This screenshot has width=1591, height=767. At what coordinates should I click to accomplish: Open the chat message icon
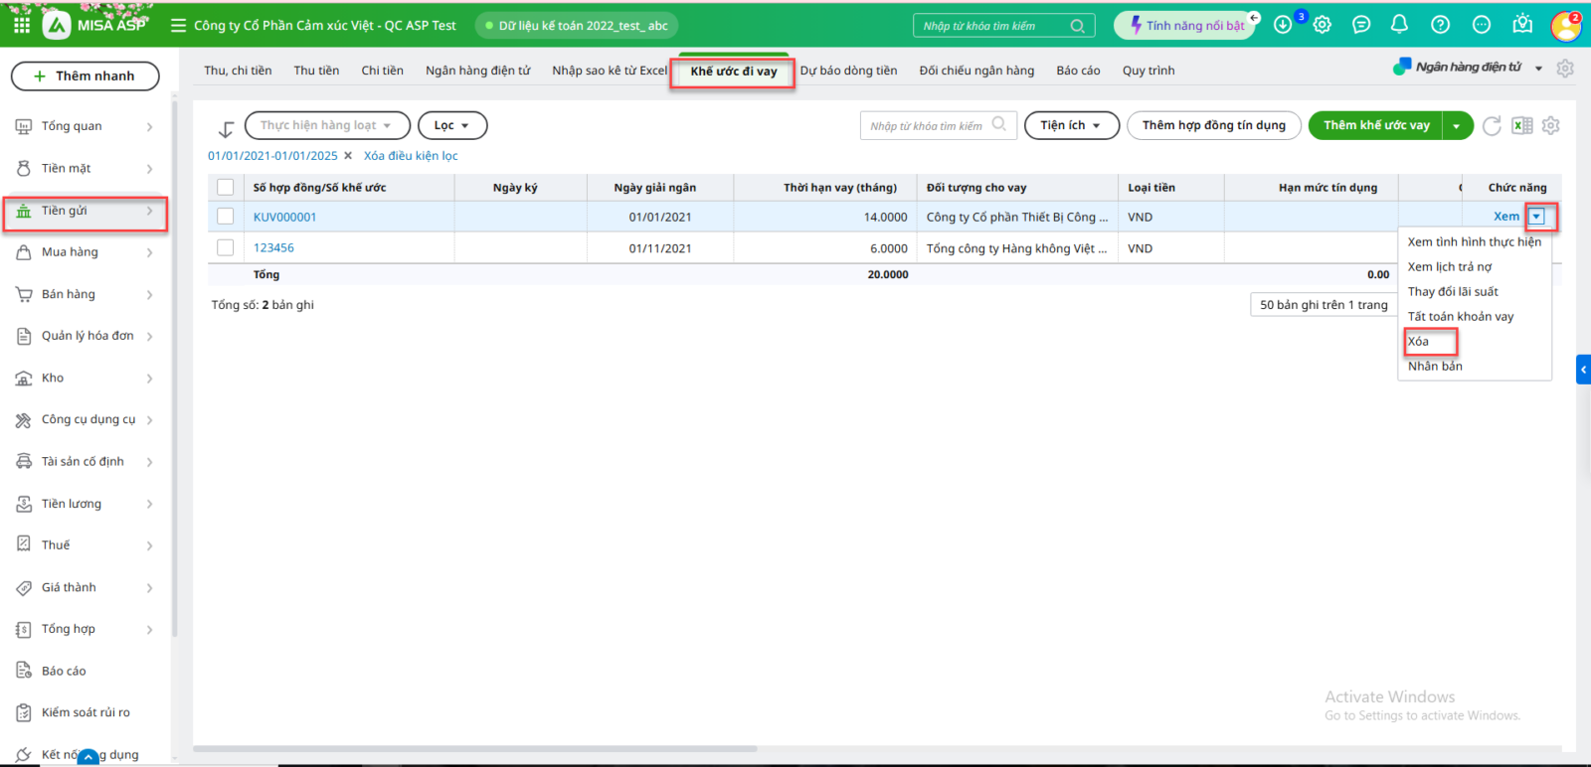1361,25
